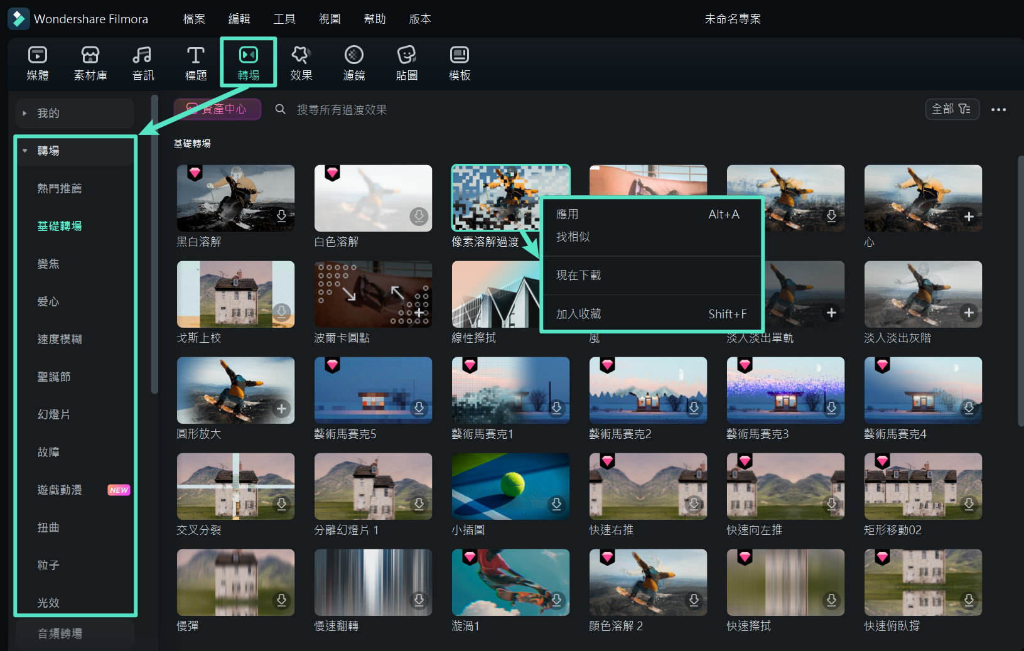Screen dimensions: 1024x651
Task: Open the 媒體 (Media) tab
Action: 38,63
